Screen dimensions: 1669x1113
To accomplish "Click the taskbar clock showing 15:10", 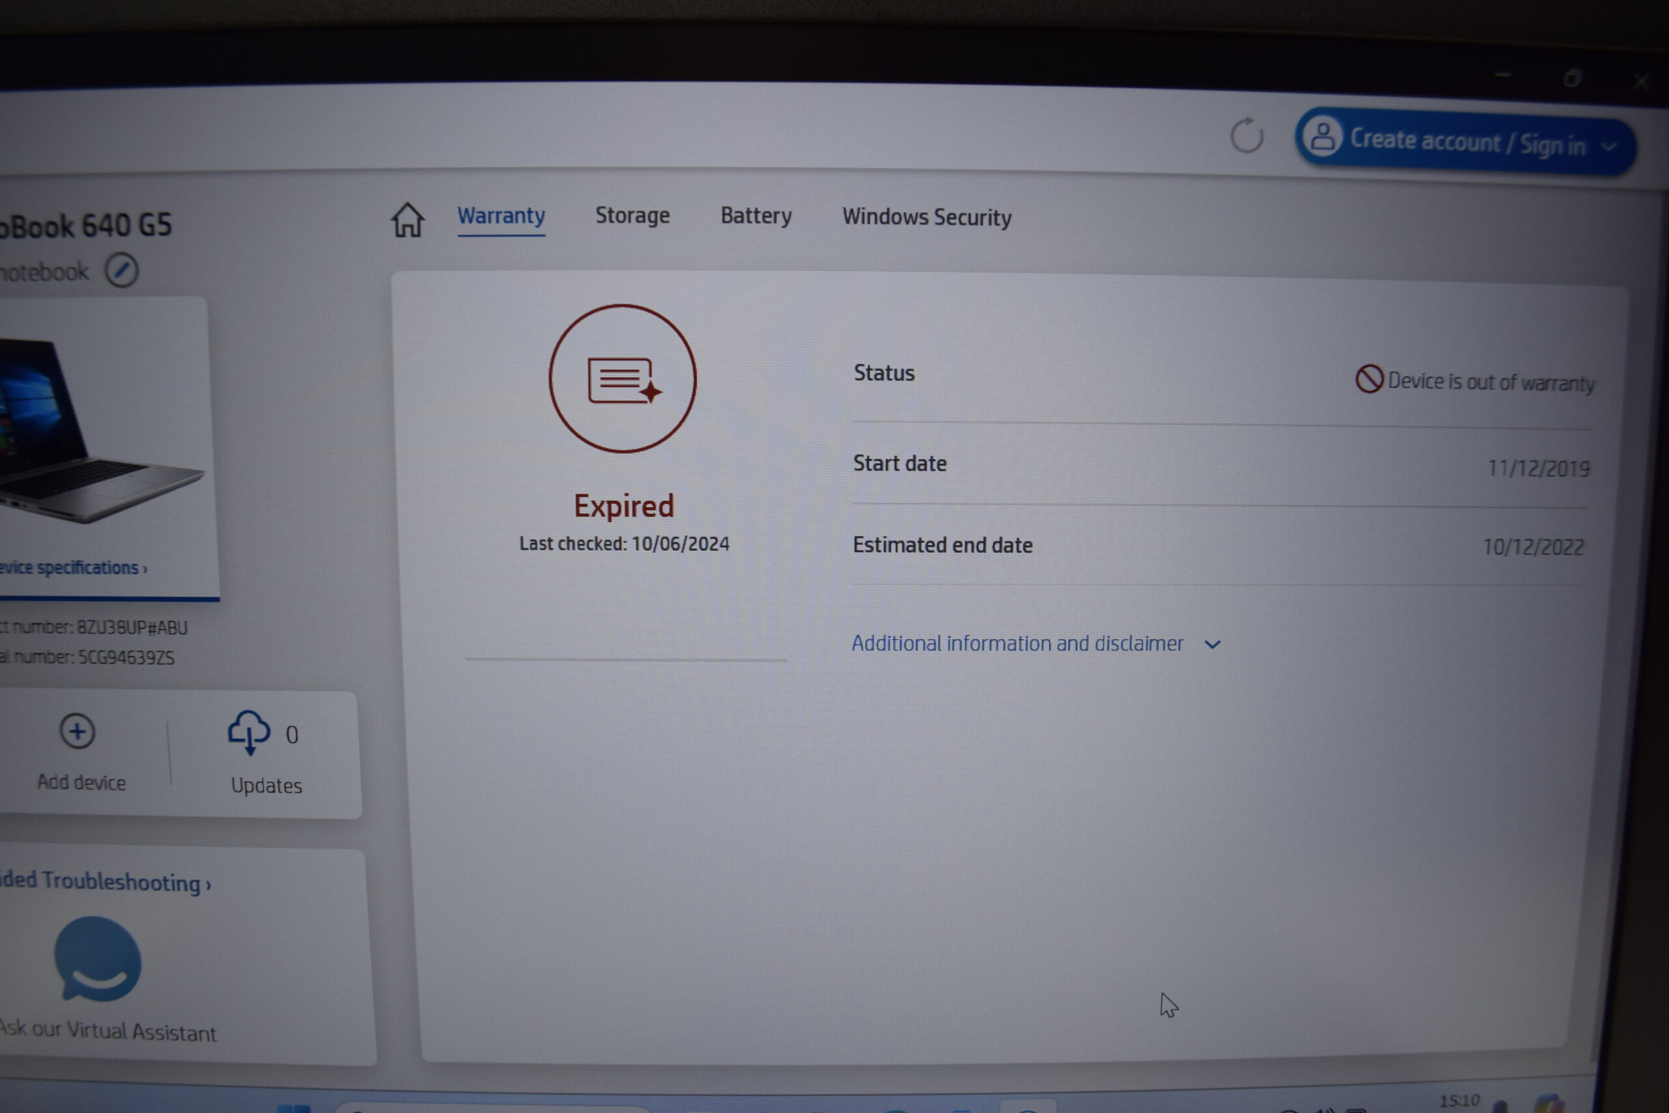I will (x=1459, y=1101).
